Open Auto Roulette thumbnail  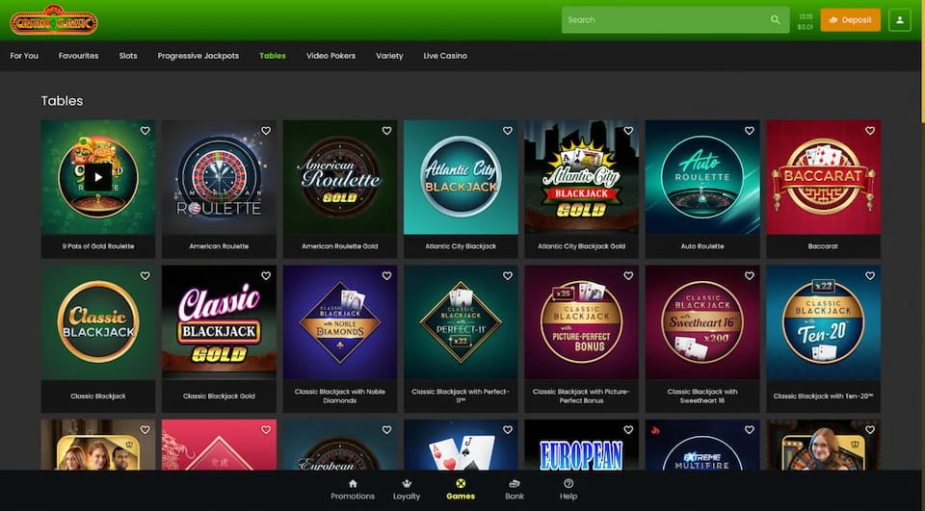tap(702, 177)
